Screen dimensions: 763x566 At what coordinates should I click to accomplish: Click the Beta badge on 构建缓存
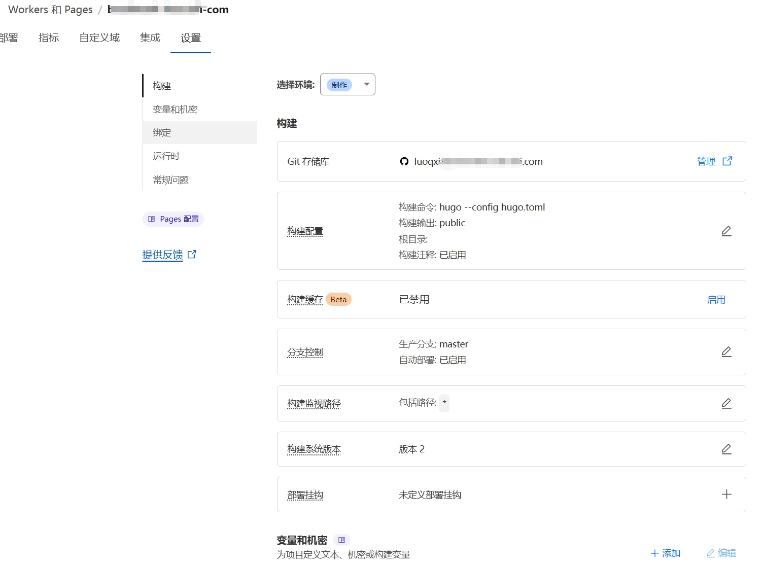click(338, 299)
